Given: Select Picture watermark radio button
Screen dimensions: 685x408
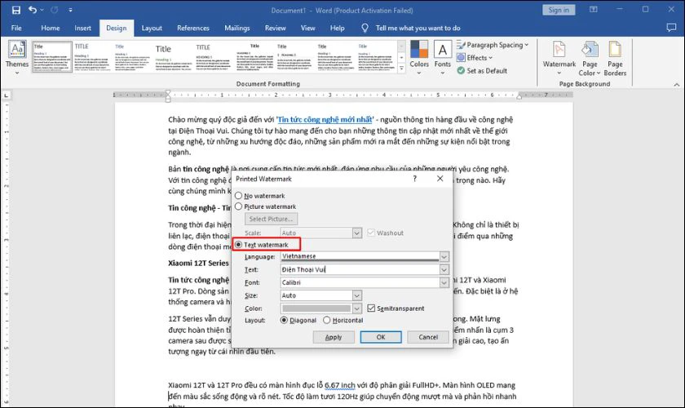Looking at the screenshot, I should tap(238, 206).
